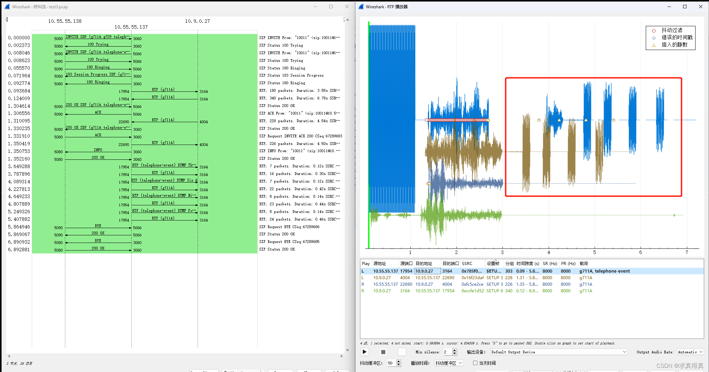Click the left scroll arrow under the flow diagram
This screenshot has height=372, width=709.
9,356
